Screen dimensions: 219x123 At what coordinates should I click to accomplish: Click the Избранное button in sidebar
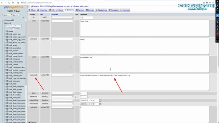(x=14, y=15)
